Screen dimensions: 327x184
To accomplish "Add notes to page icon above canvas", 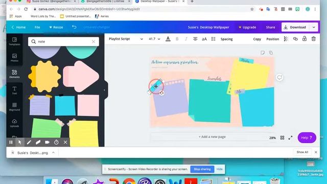I will [263, 53].
